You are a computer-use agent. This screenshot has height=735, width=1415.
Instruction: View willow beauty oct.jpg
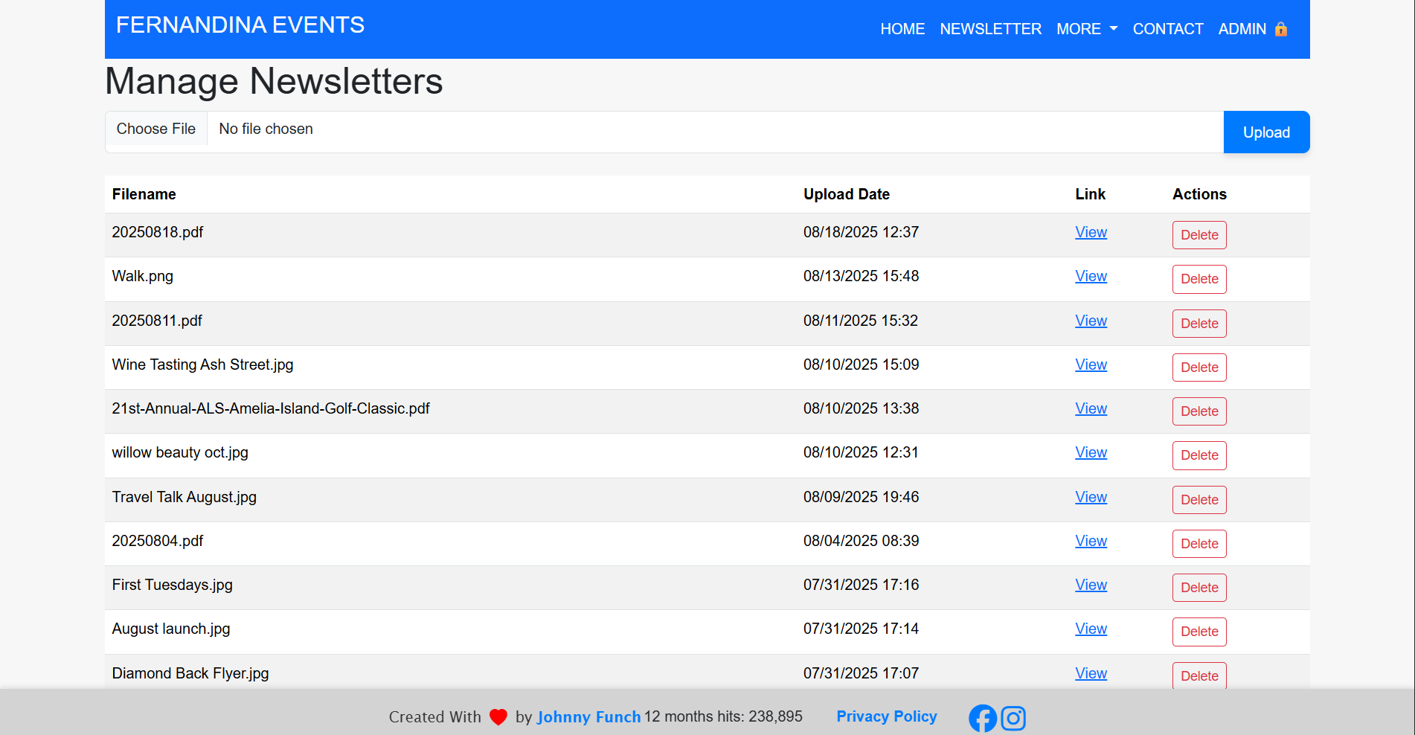(1091, 452)
